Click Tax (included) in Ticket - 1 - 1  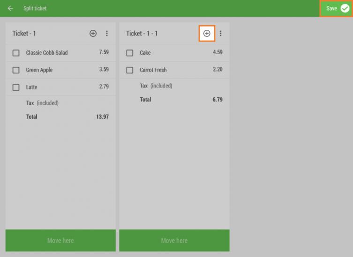pos(156,86)
